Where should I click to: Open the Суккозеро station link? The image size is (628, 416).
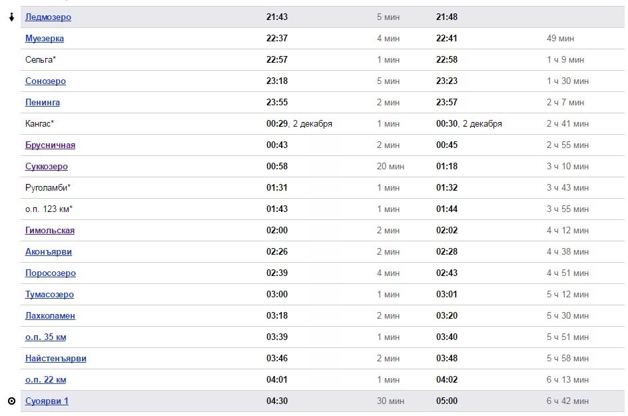pyautogui.click(x=47, y=166)
